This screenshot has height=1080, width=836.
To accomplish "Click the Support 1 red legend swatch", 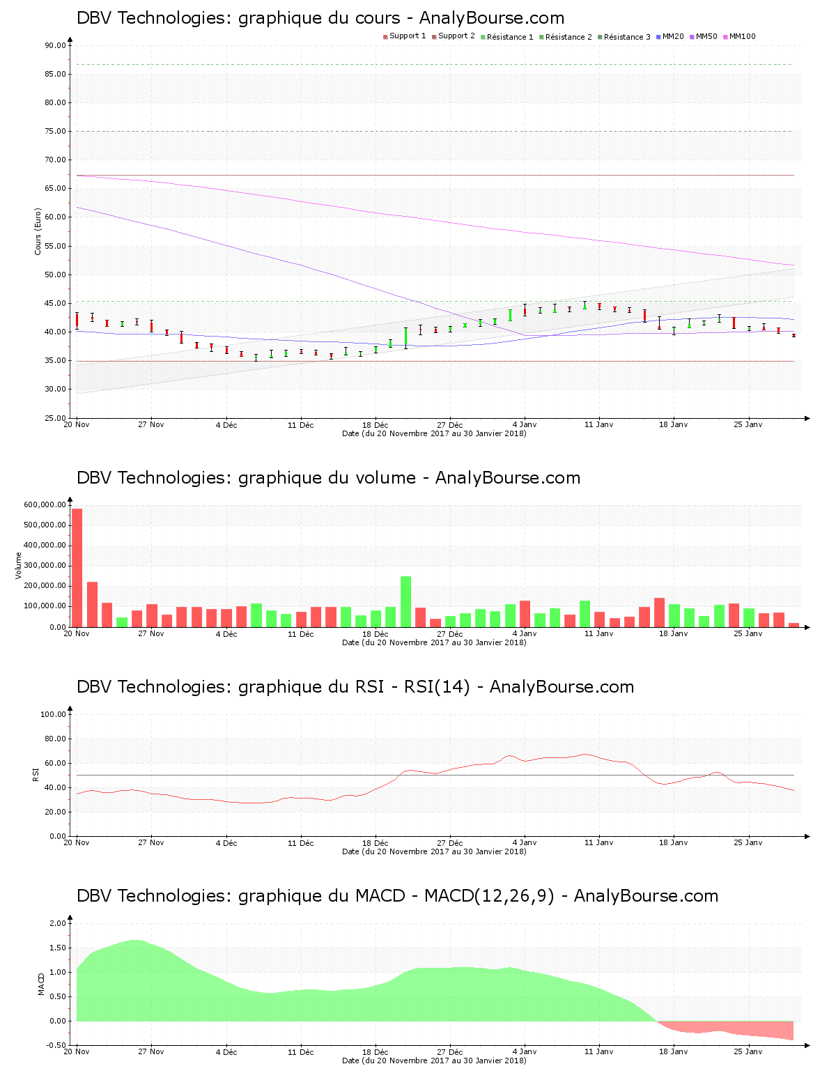I will click(x=385, y=37).
